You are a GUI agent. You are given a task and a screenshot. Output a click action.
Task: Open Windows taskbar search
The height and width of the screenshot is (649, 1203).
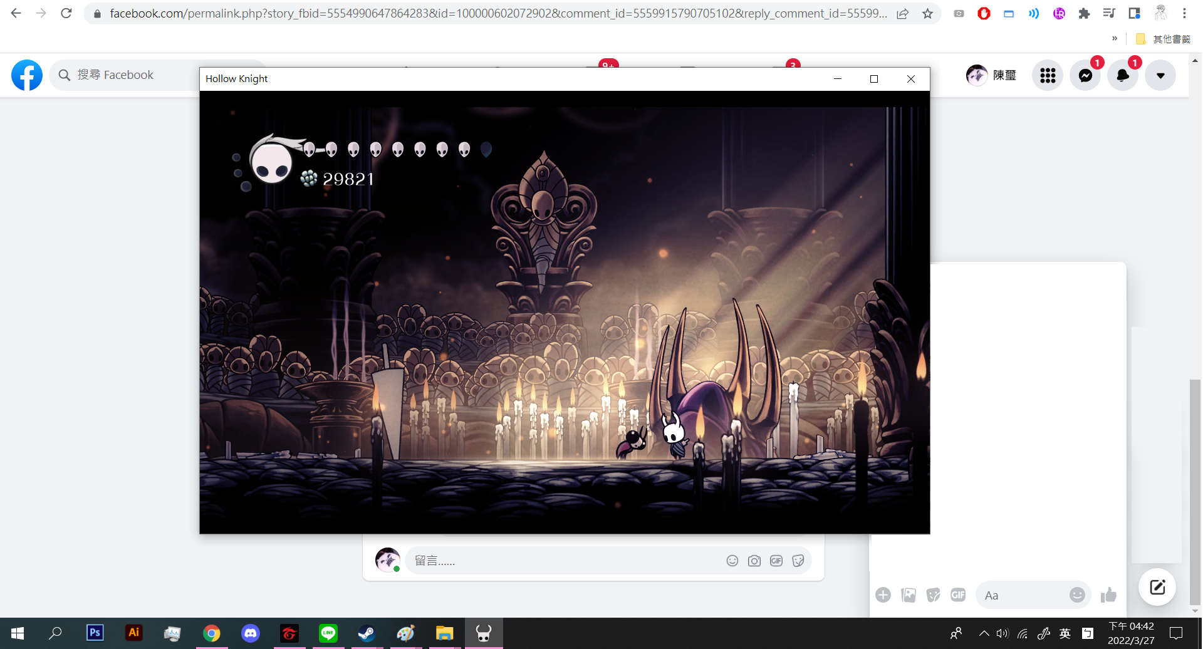click(55, 633)
